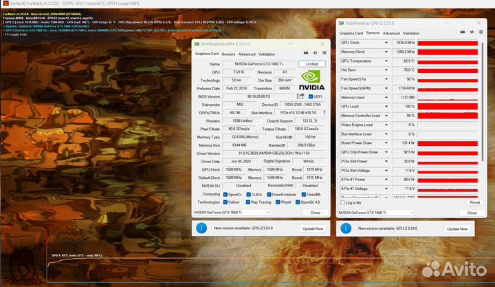The width and height of the screenshot is (495, 287).
Task: Open the GPU Temperature sensor dropdown
Action: click(386, 61)
